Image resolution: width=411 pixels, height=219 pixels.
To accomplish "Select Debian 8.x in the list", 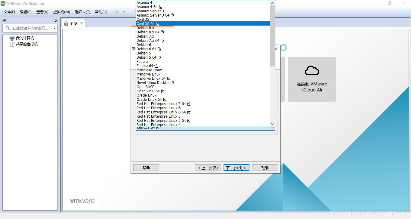I will coord(203,28).
